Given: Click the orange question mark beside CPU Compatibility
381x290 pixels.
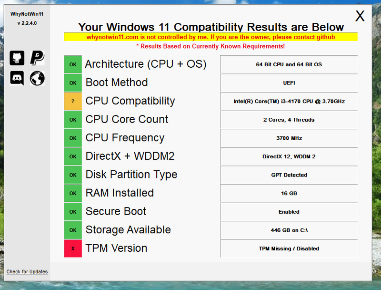Looking at the screenshot, I should tap(73, 101).
